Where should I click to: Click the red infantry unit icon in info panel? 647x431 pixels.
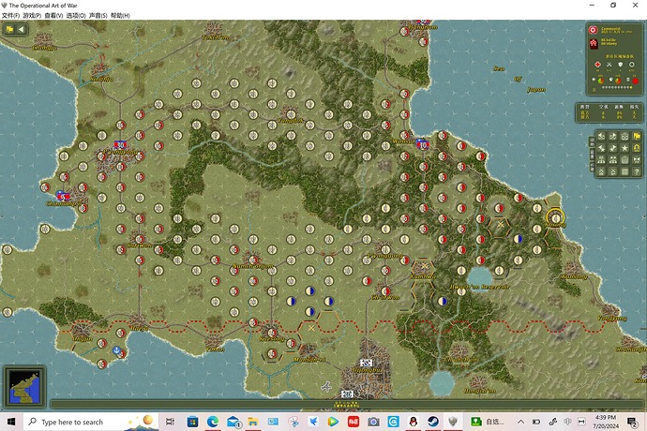(x=593, y=43)
